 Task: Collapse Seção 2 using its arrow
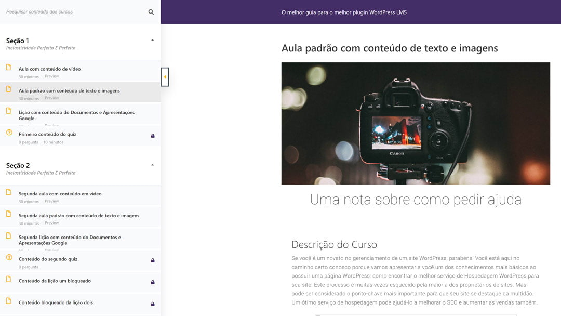[152, 165]
